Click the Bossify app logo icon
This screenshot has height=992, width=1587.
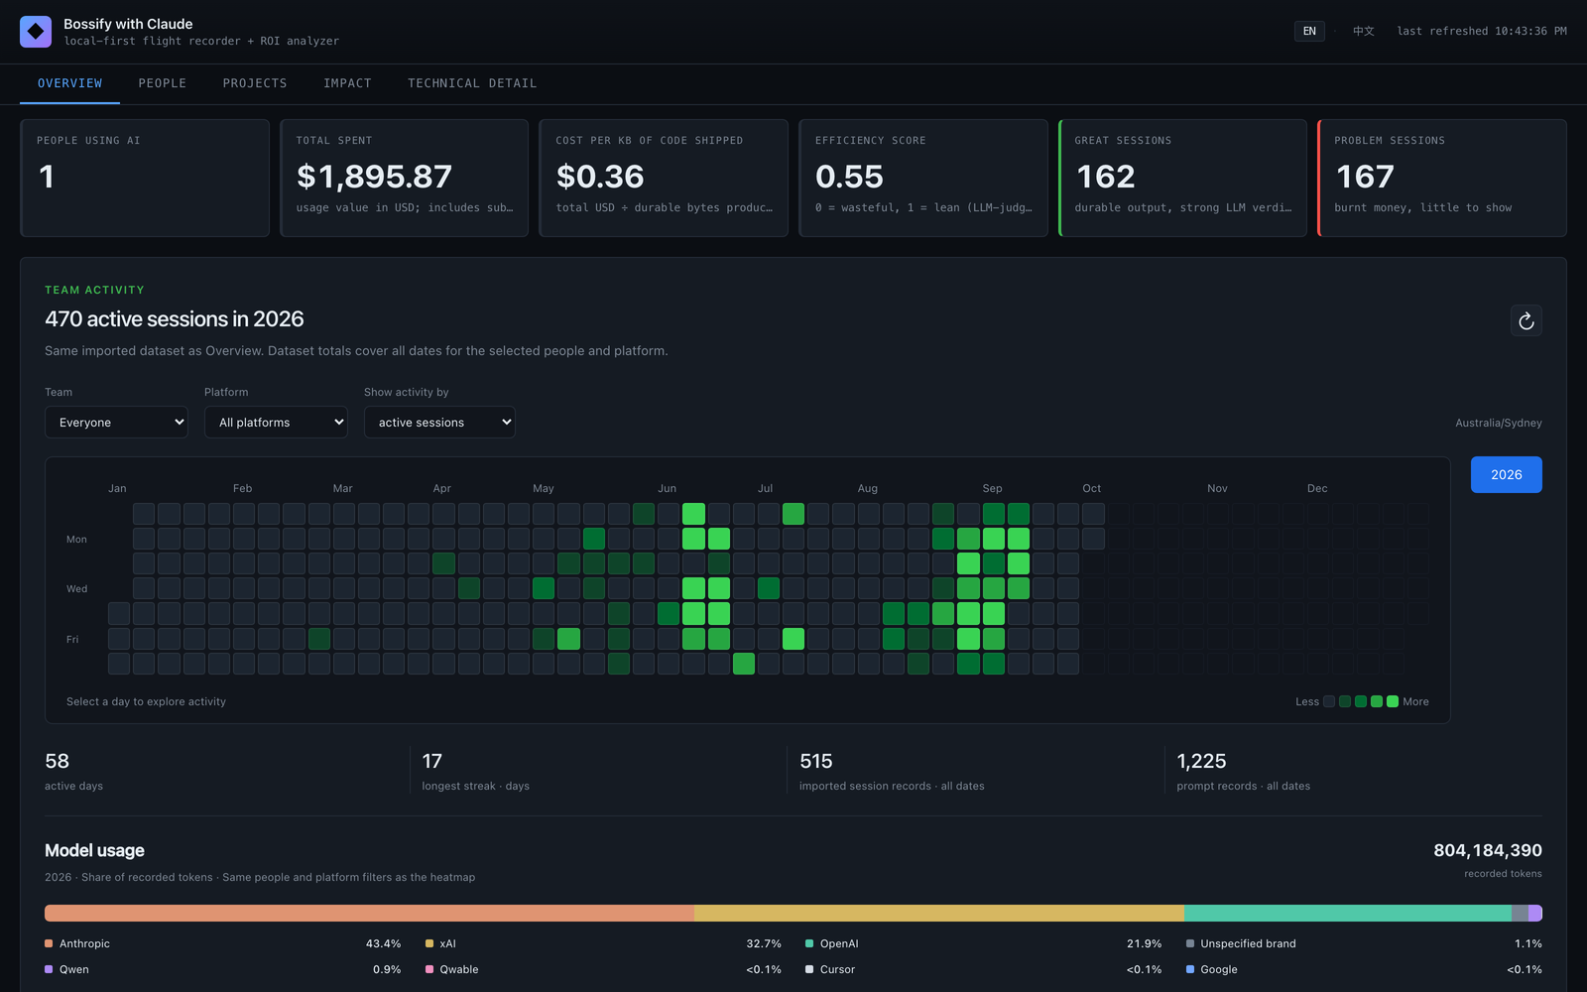tap(36, 32)
